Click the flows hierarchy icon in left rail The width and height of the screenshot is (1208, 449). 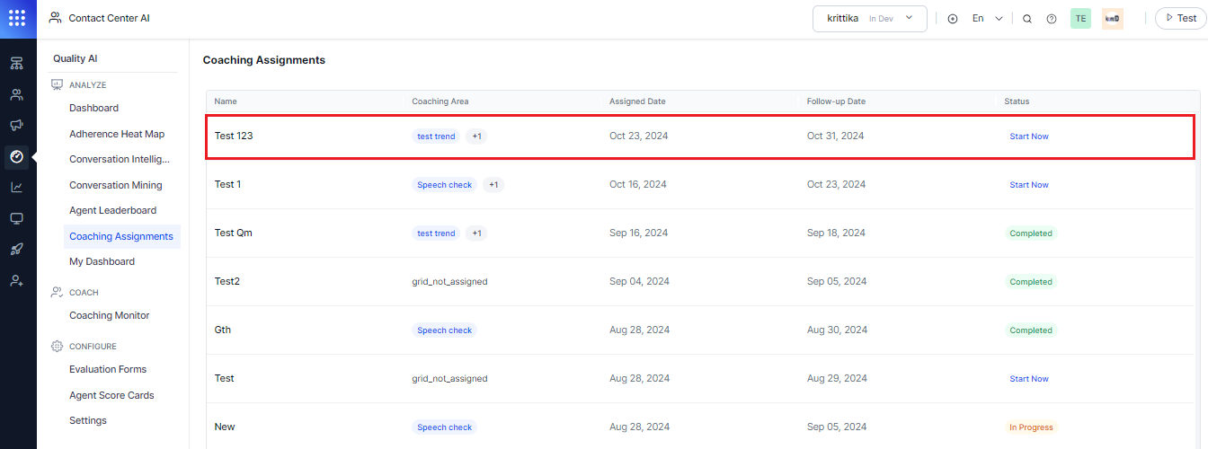click(x=16, y=64)
